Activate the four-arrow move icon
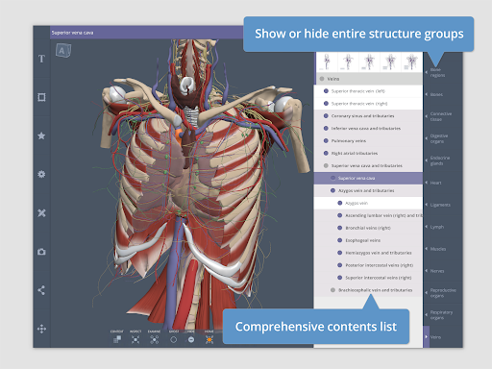Viewport: 492px width, 369px height. (41, 329)
